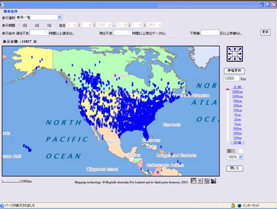Select the 指定 custom period radio button

(x=56, y=25)
